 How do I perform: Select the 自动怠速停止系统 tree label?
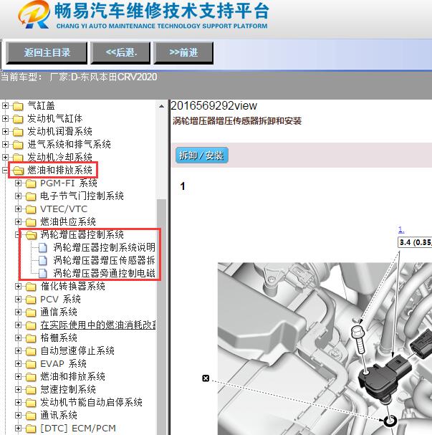[77, 350]
